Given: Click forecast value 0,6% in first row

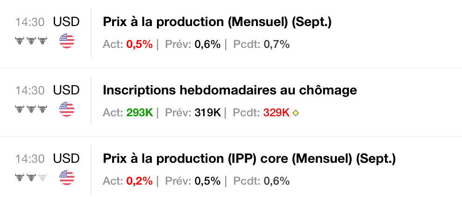Looking at the screenshot, I should tap(207, 45).
